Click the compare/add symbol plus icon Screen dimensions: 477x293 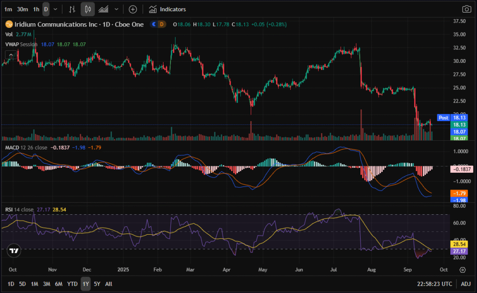(133, 9)
